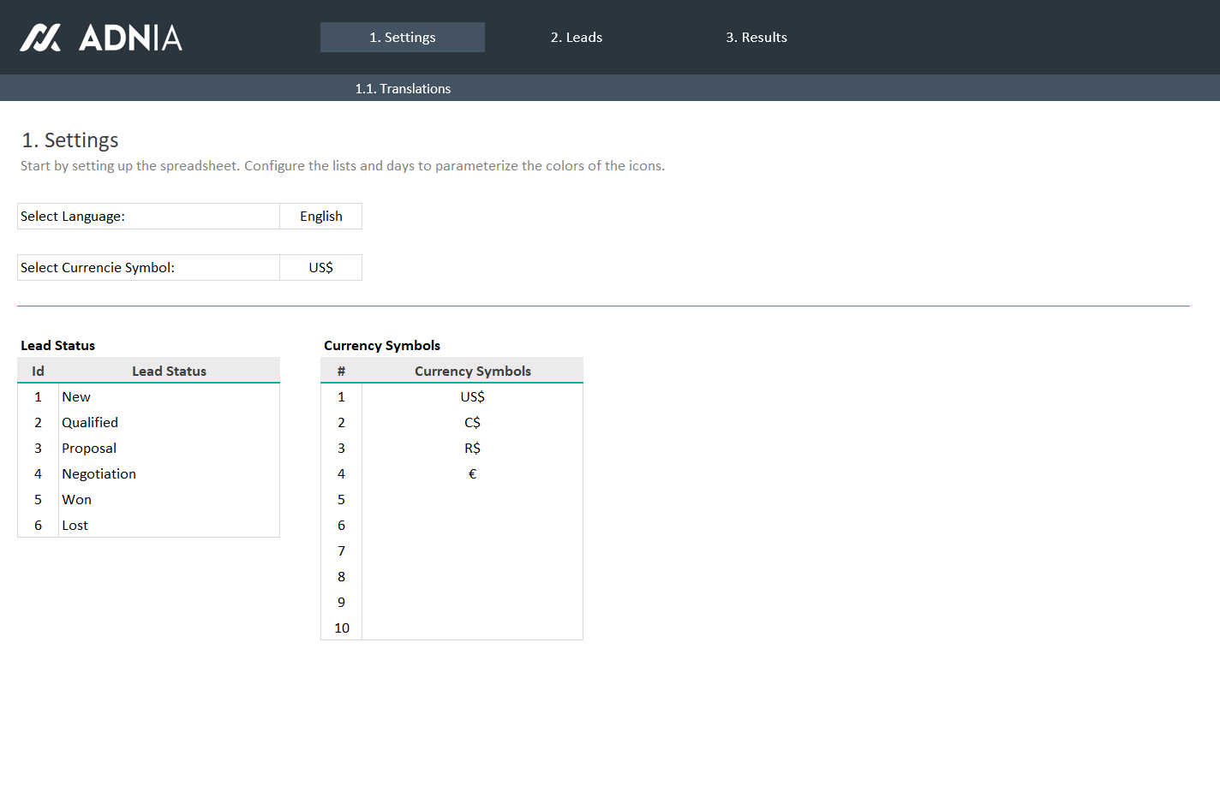Open the 1.1. Translations sub-page
The width and height of the screenshot is (1220, 797).
point(403,89)
